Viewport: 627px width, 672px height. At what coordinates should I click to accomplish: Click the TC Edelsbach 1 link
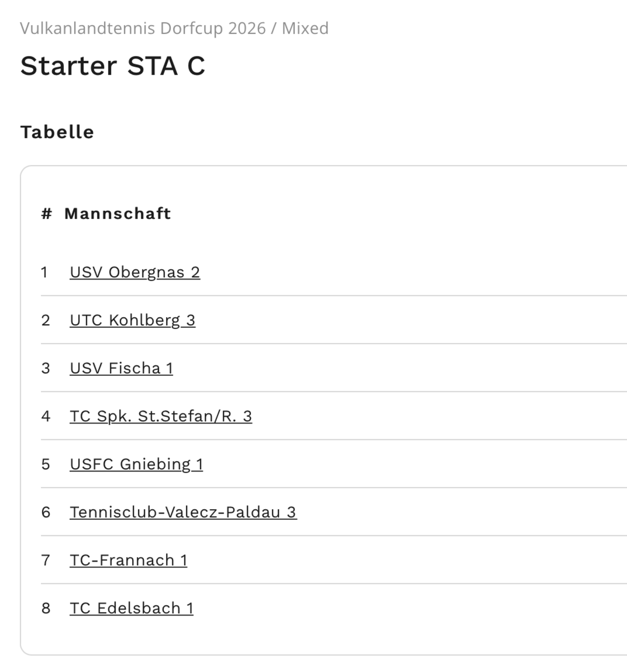coord(131,608)
